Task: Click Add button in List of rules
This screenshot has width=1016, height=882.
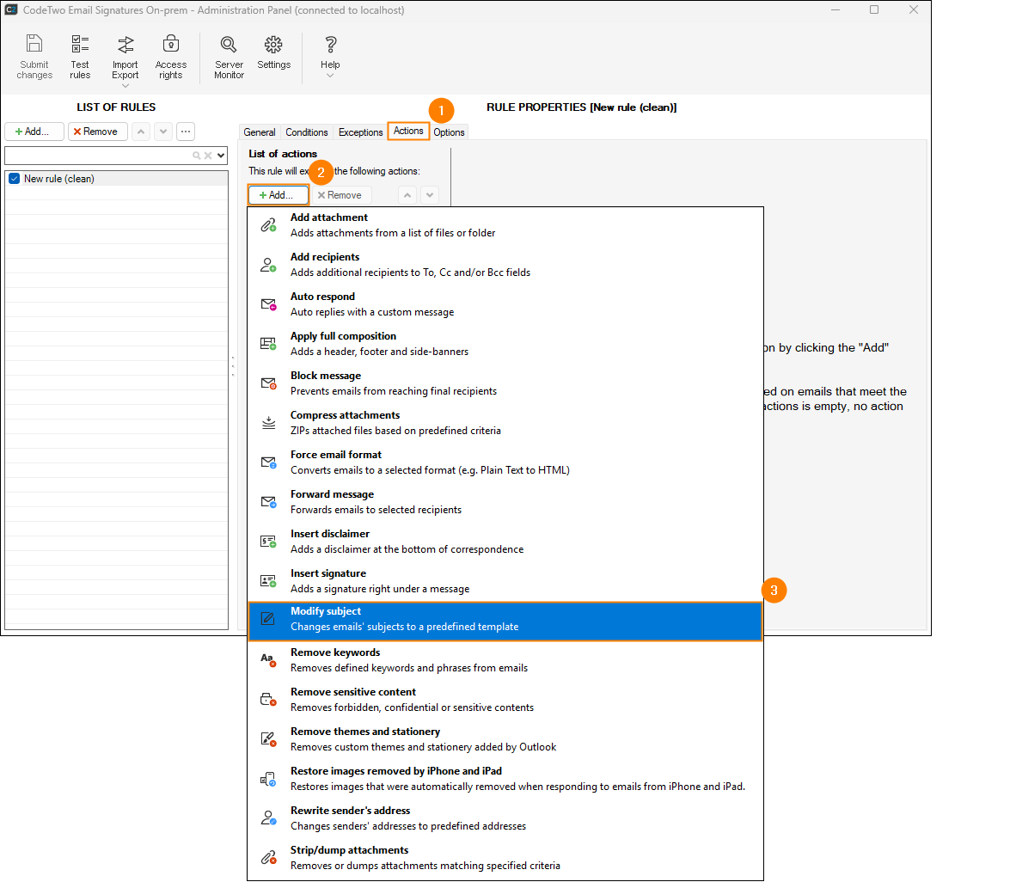Action: click(34, 132)
